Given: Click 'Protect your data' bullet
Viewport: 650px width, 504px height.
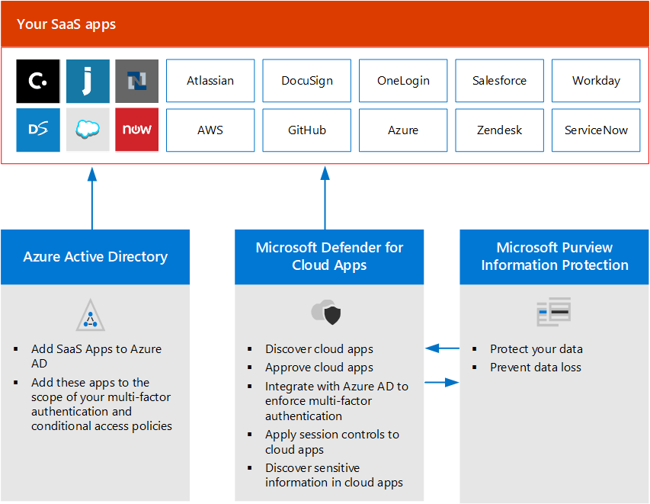Looking at the screenshot, I should [536, 349].
